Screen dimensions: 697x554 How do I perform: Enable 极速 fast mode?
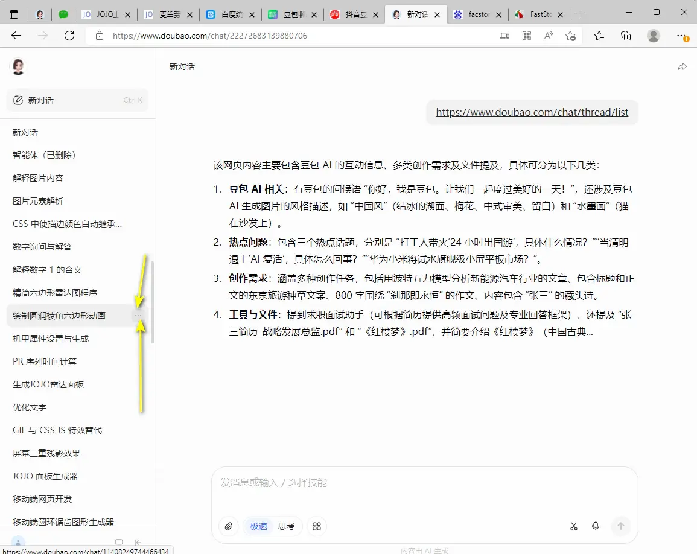click(x=258, y=526)
